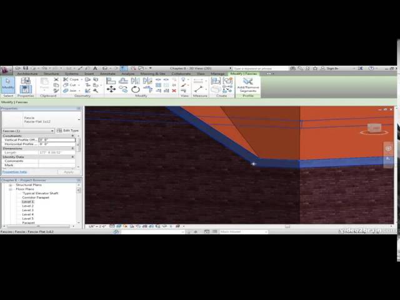Image resolution: width=400 pixels, height=300 pixels.
Task: Open the Architecture ribbon tab
Action: point(27,74)
